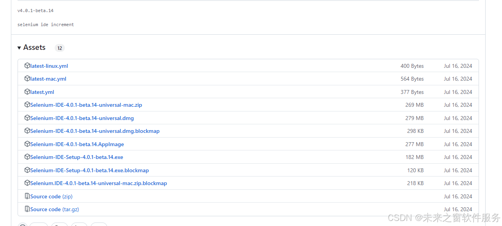Click package icon beside beta.14.AppImage asset
Viewport: 502px width, 226px height.
tap(27, 144)
